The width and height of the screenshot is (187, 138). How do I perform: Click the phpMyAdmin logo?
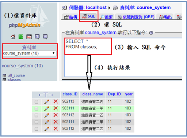[x=24, y=25]
